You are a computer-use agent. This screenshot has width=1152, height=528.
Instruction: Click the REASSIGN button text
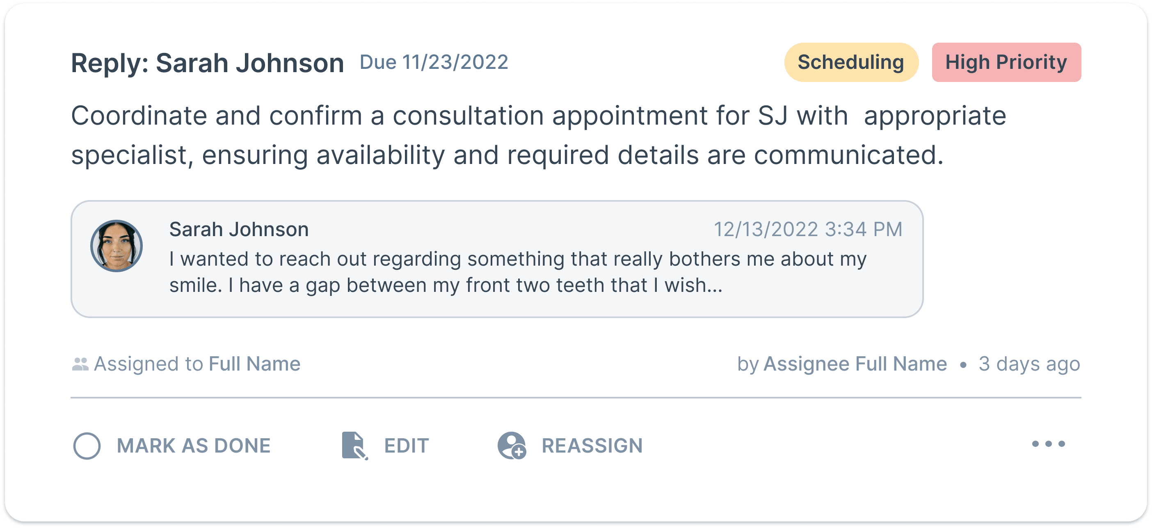point(592,445)
